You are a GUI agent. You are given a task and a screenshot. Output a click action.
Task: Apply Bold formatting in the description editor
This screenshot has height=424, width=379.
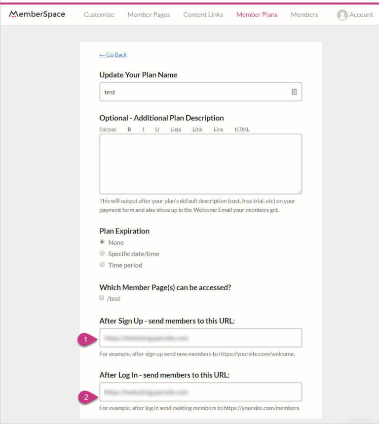[x=129, y=129]
